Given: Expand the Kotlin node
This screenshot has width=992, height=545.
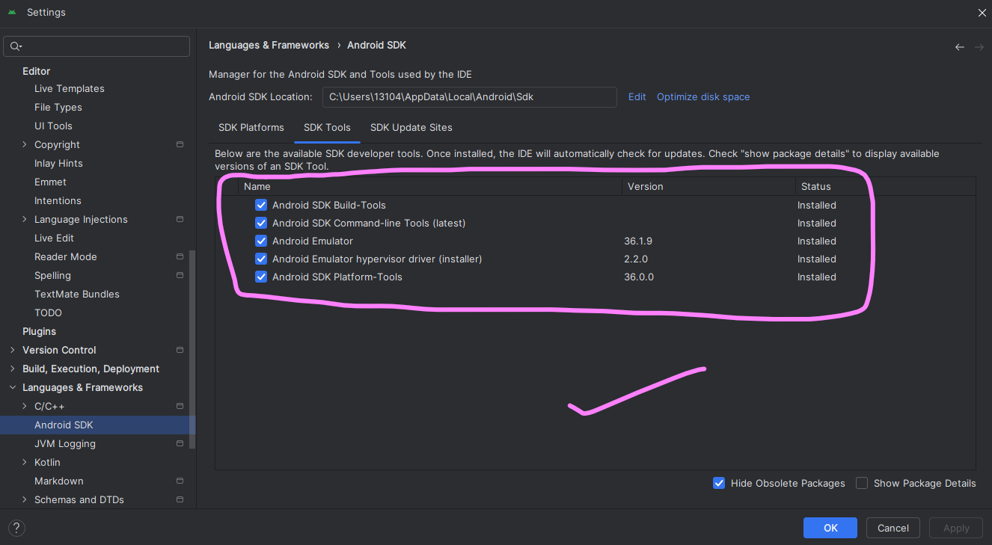Looking at the screenshot, I should 25,462.
